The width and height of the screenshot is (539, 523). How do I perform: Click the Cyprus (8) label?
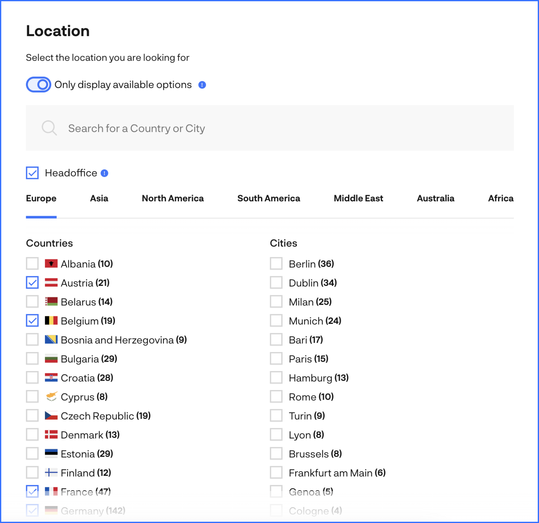click(x=84, y=397)
